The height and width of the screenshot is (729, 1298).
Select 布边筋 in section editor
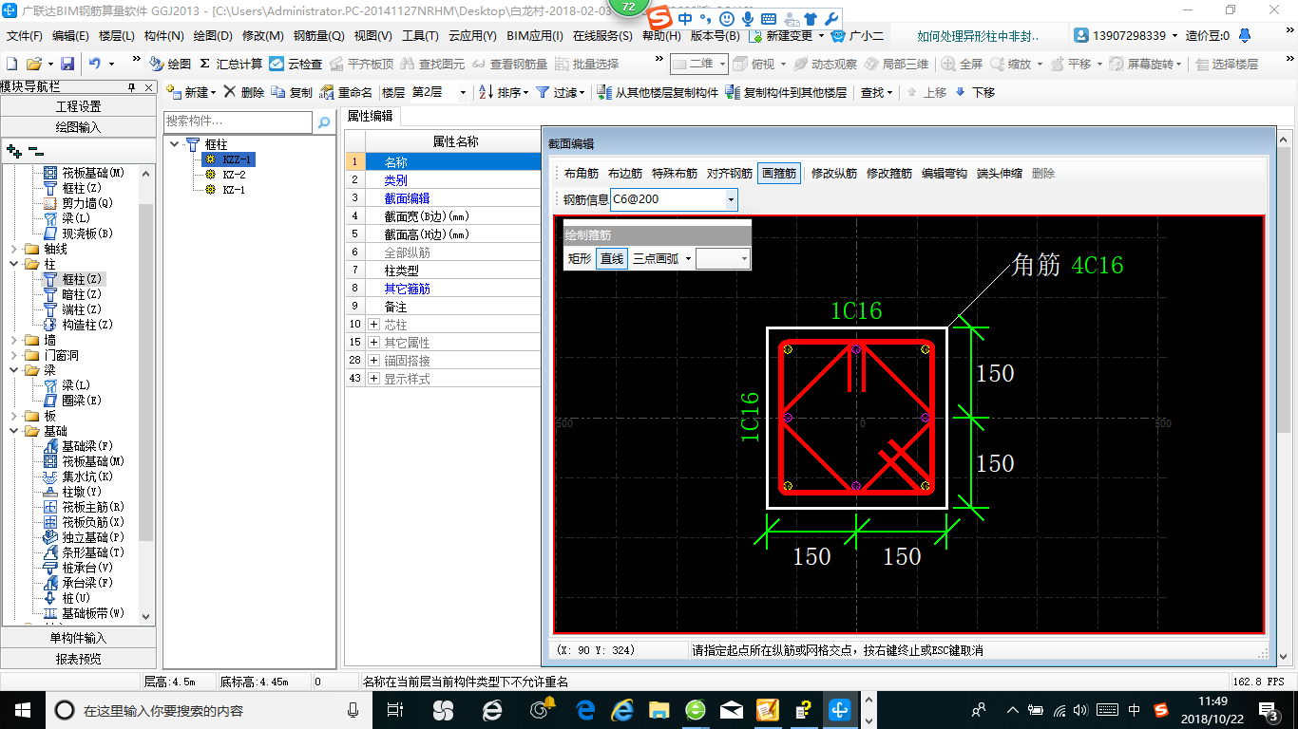tap(625, 174)
